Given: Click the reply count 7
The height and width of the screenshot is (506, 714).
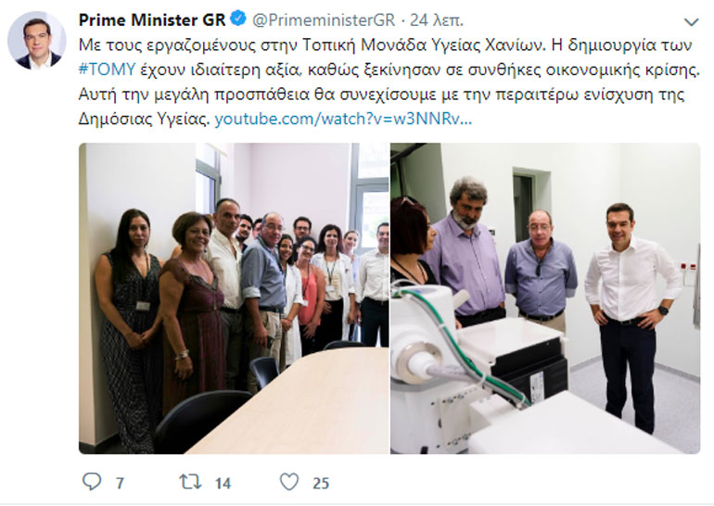Looking at the screenshot, I should (x=120, y=483).
